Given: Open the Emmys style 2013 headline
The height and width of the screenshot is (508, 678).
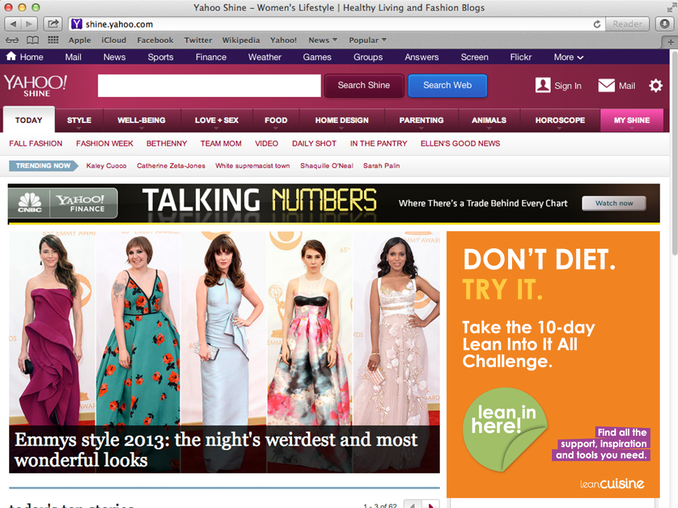Looking at the screenshot, I should coord(216,450).
